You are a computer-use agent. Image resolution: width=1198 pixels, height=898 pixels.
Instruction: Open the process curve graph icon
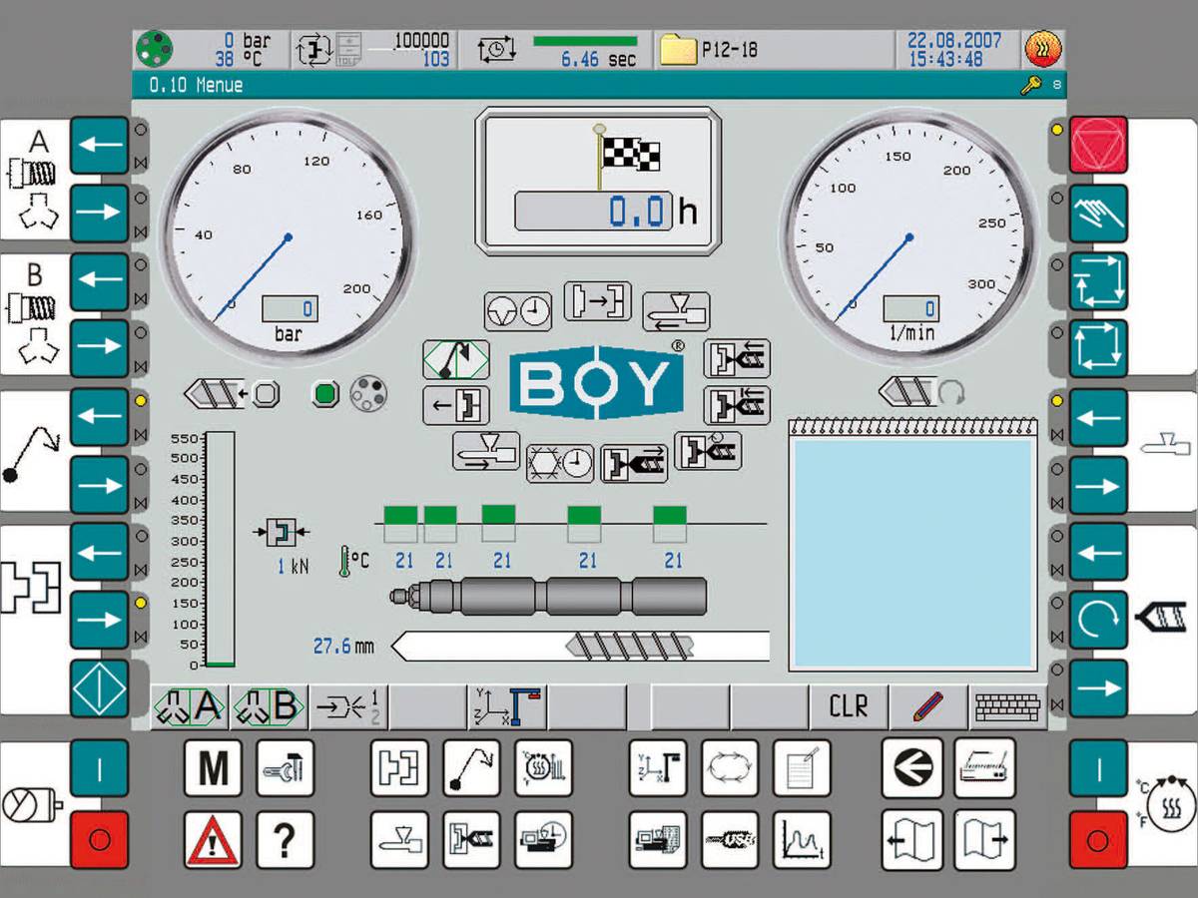click(x=802, y=840)
